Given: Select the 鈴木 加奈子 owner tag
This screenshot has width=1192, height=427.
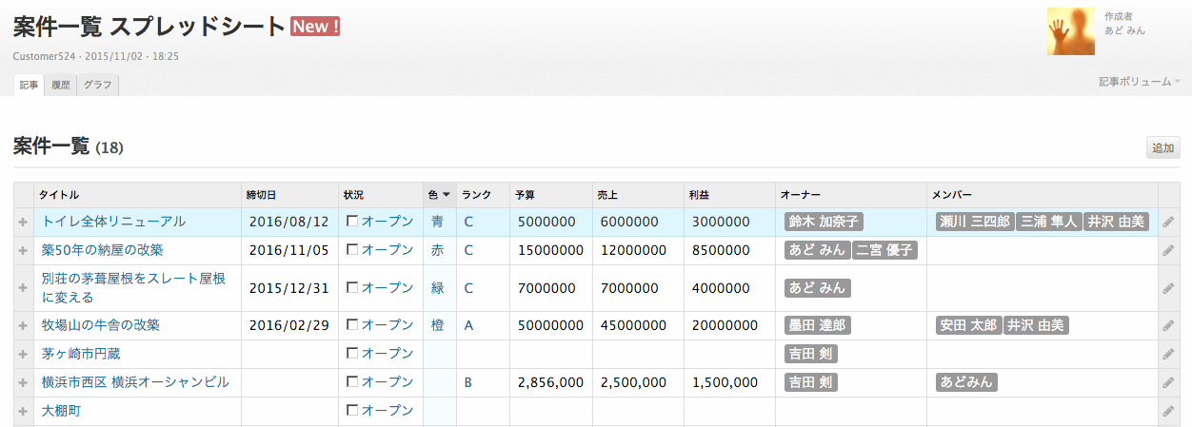Looking at the screenshot, I should coord(823,222).
